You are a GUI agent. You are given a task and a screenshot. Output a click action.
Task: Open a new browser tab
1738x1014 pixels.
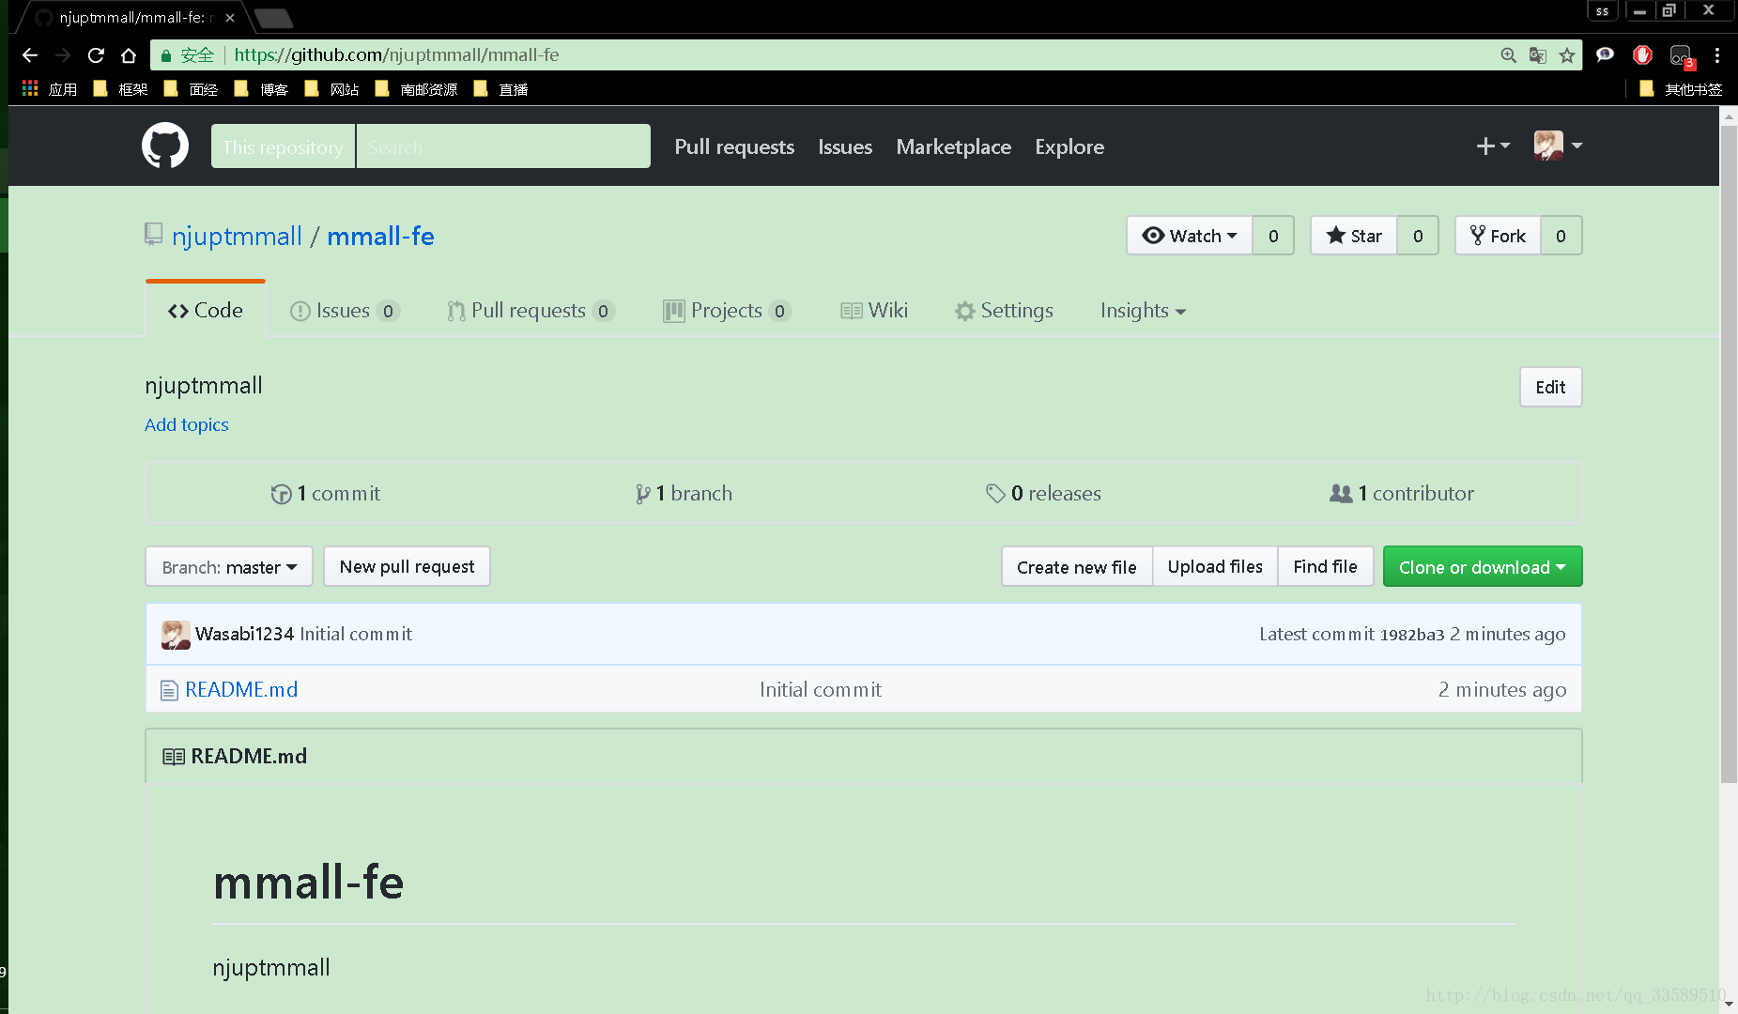coord(273,18)
